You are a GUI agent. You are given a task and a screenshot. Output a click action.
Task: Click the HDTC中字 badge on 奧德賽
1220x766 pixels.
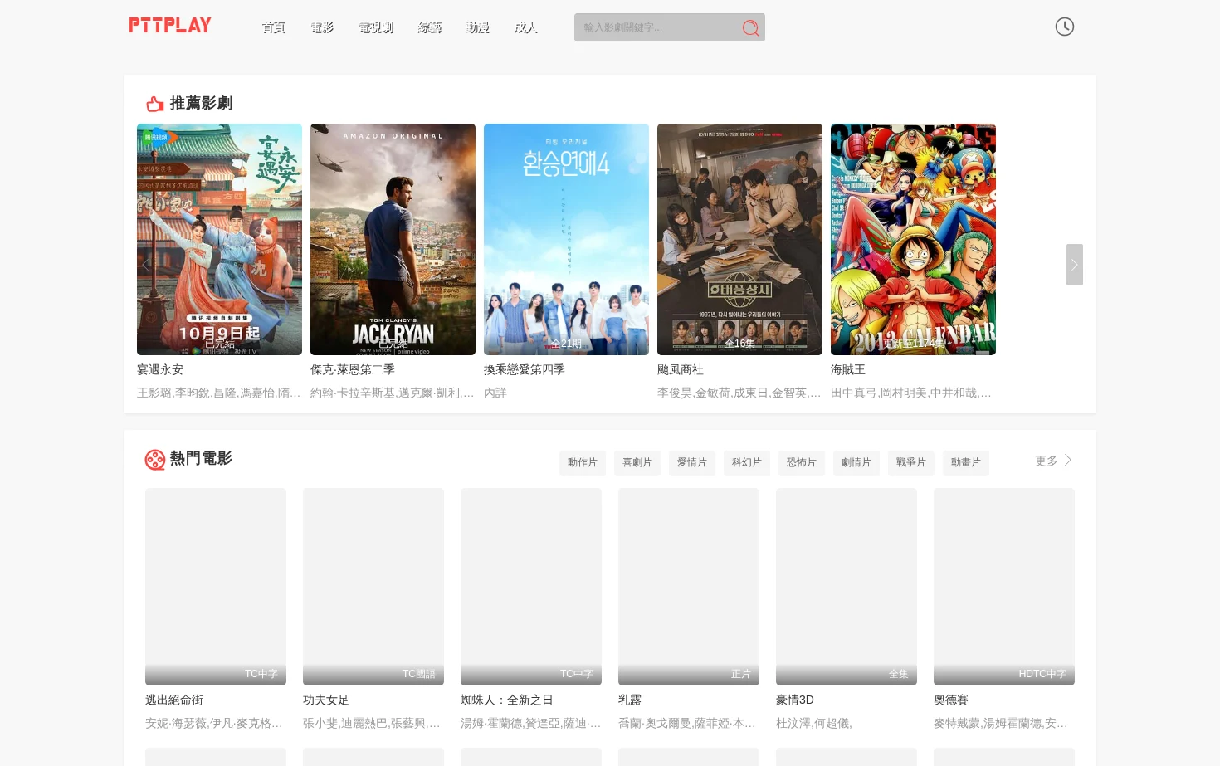tap(1042, 674)
